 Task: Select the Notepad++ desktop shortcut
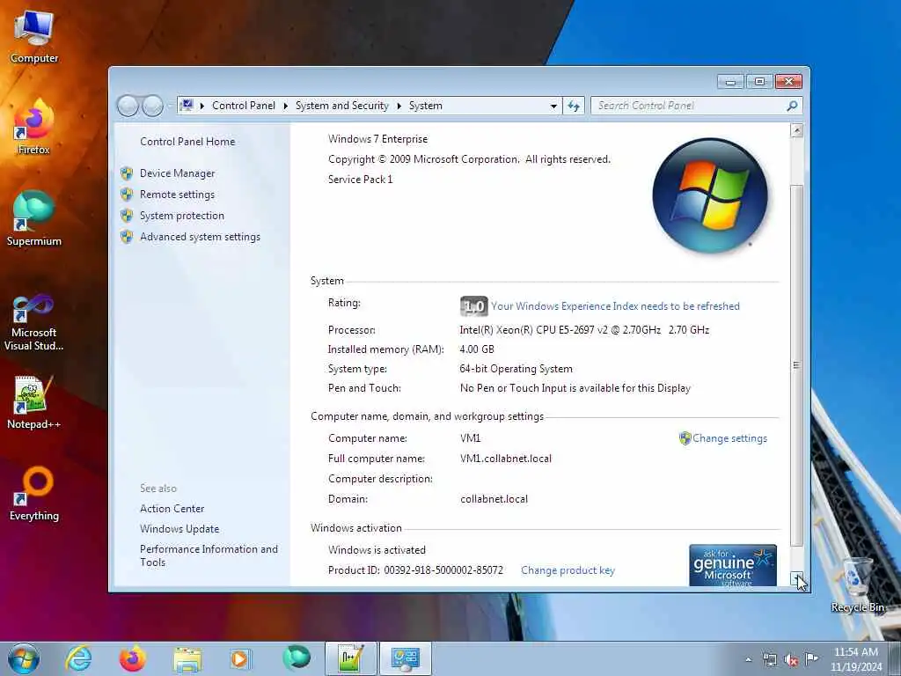click(x=34, y=402)
